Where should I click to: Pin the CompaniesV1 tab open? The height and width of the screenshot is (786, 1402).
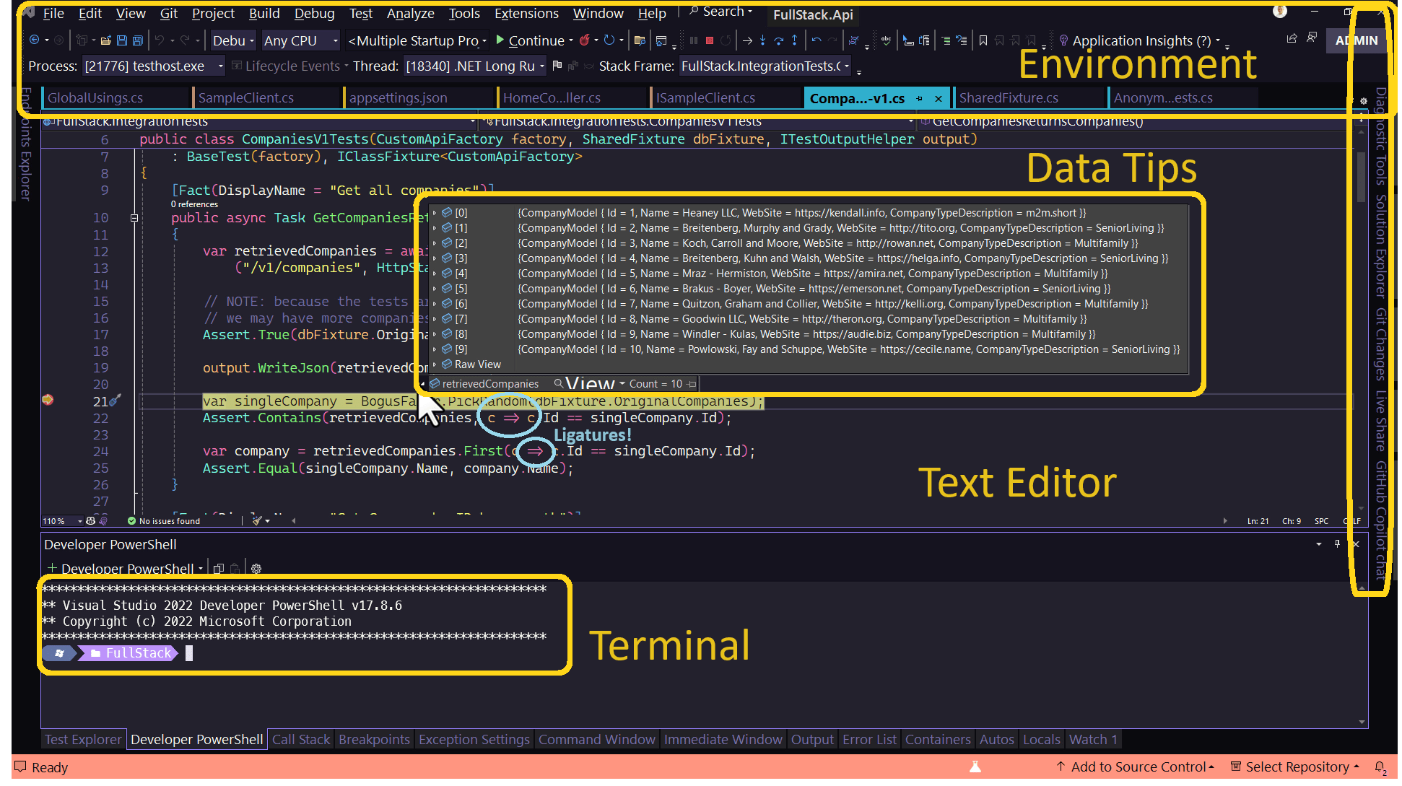(x=919, y=98)
